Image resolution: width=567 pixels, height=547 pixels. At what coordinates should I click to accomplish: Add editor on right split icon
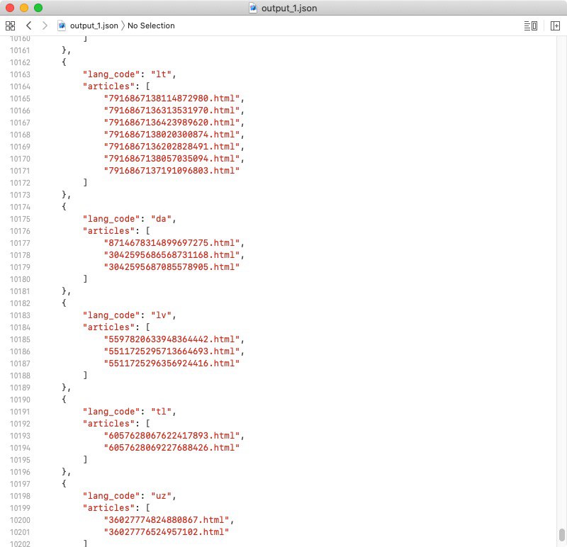[555, 26]
